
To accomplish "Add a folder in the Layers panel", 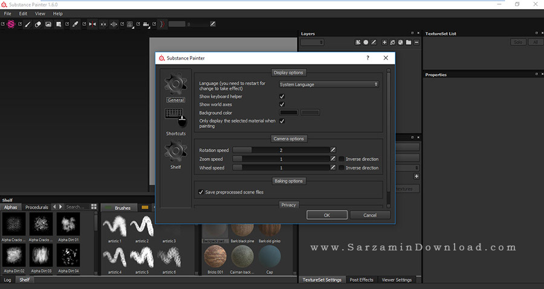I will point(409,42).
